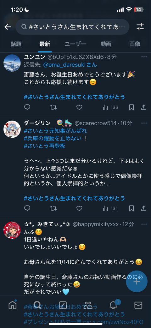Focus the hashtag search field
This screenshot has height=328, width=151.
(x=72, y=27)
